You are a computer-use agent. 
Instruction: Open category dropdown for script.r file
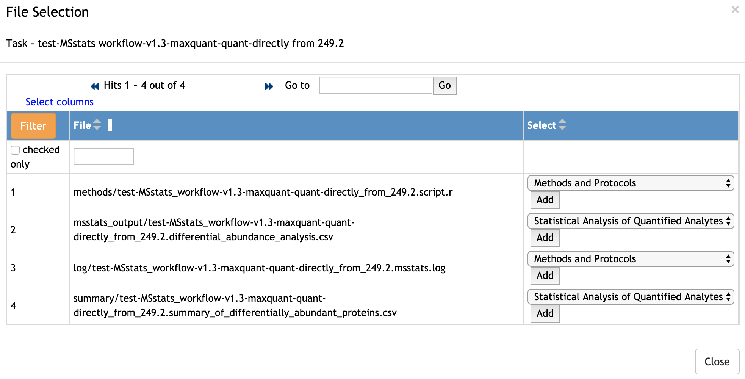[x=630, y=183]
